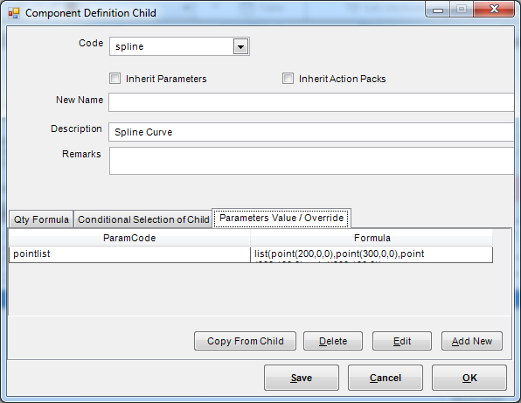This screenshot has width=521, height=403.
Task: Click the Save button
Action: (302, 378)
